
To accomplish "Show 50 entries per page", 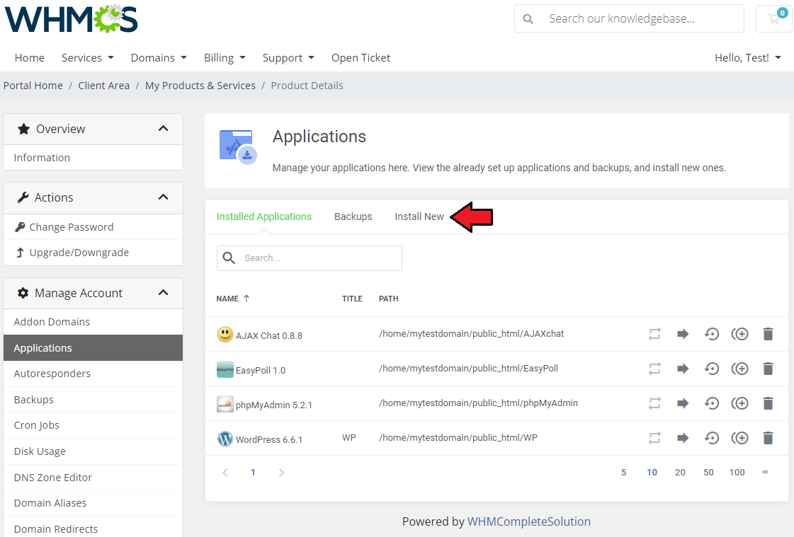I will point(708,473).
